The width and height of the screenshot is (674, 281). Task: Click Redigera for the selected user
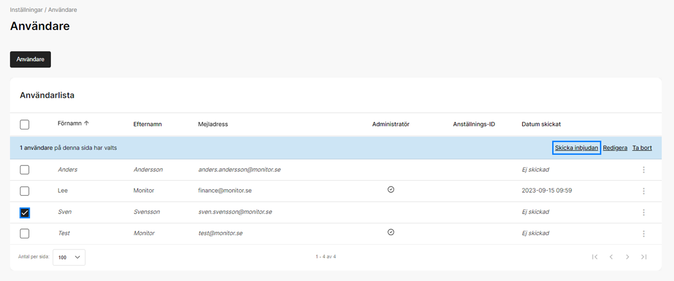(x=615, y=148)
